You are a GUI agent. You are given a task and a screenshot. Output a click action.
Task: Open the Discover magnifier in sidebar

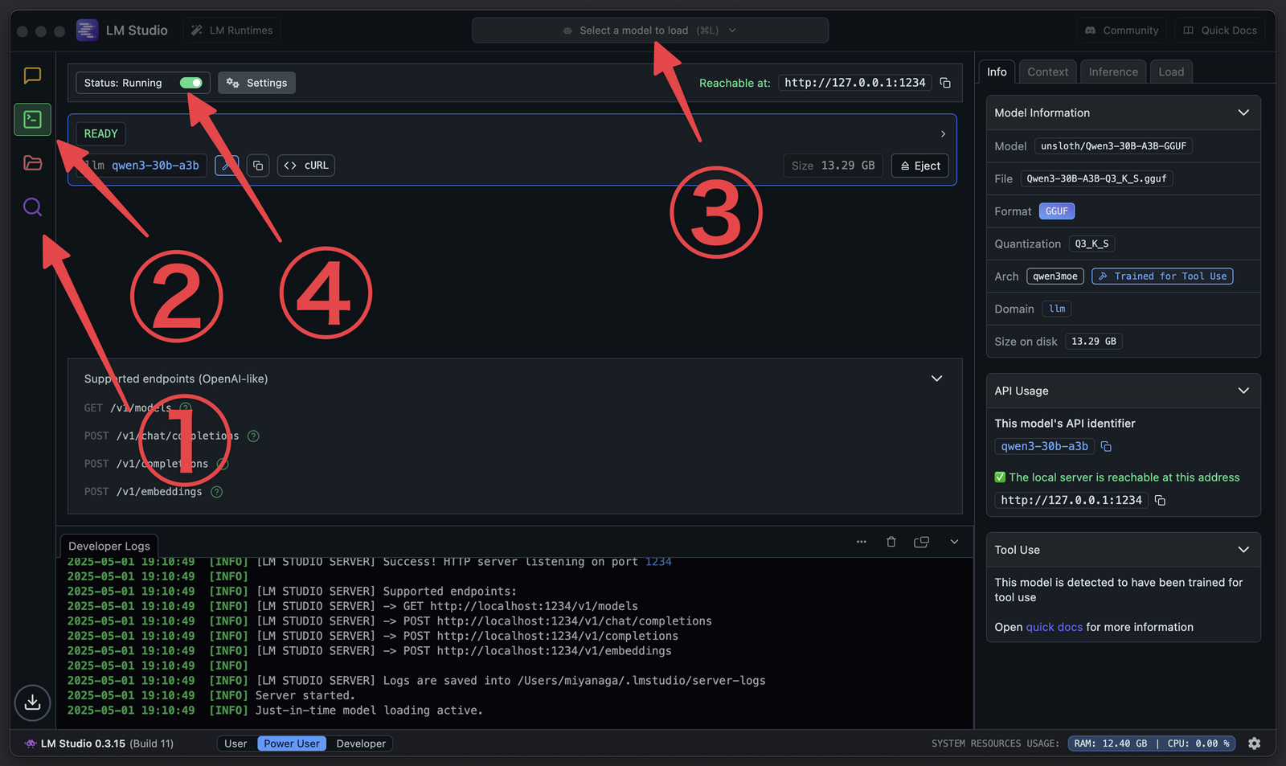point(32,207)
